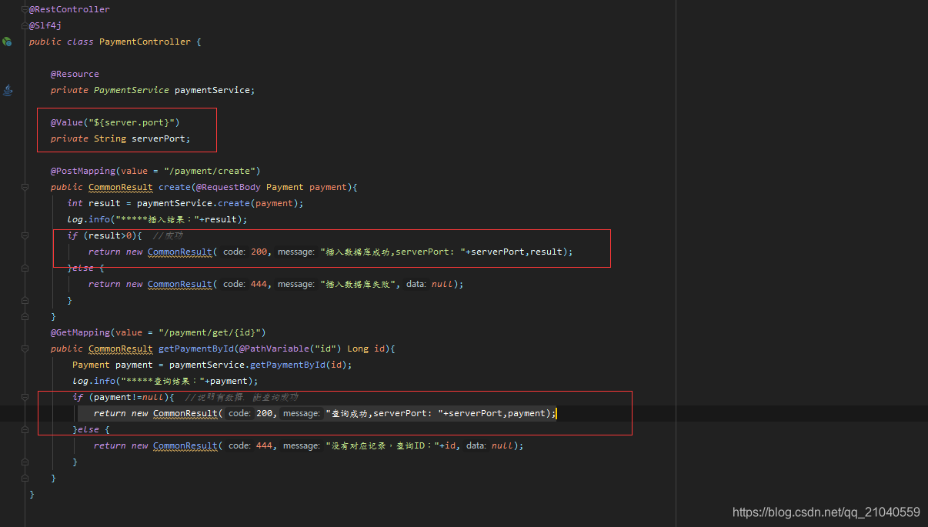Image resolution: width=928 pixels, height=527 pixels.
Task: Click the "插入数据库失败" string
Action: point(359,284)
